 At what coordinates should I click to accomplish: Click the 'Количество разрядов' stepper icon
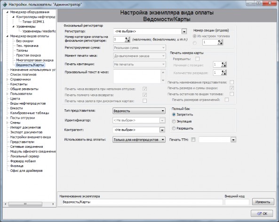pyautogui.click(x=223, y=72)
